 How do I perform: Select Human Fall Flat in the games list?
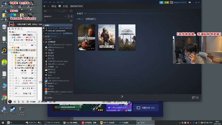point(58,81)
